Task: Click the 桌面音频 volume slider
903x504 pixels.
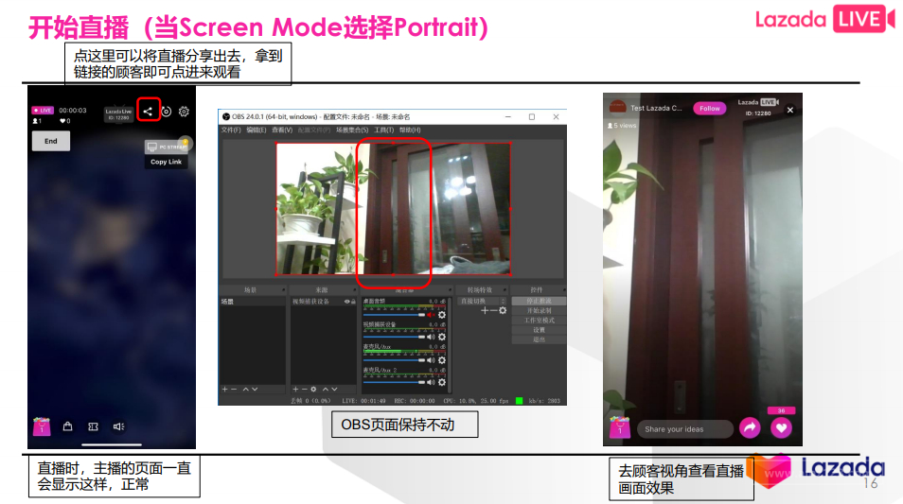Action: coord(394,315)
